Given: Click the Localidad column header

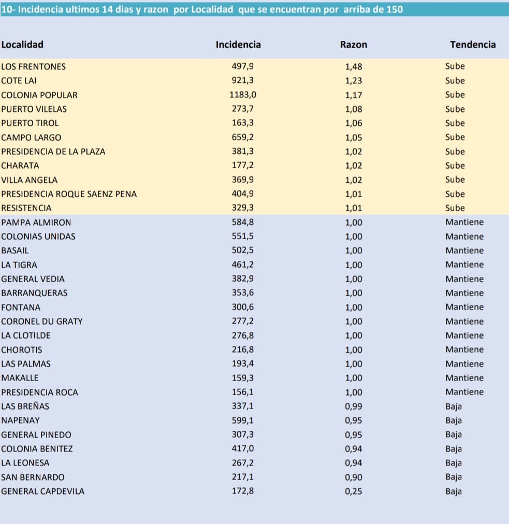Looking at the screenshot, I should [x=22, y=45].
